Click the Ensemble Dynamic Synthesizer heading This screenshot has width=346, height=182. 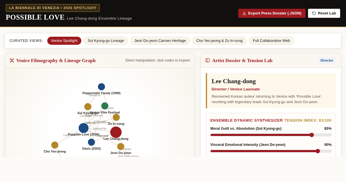click(x=247, y=120)
